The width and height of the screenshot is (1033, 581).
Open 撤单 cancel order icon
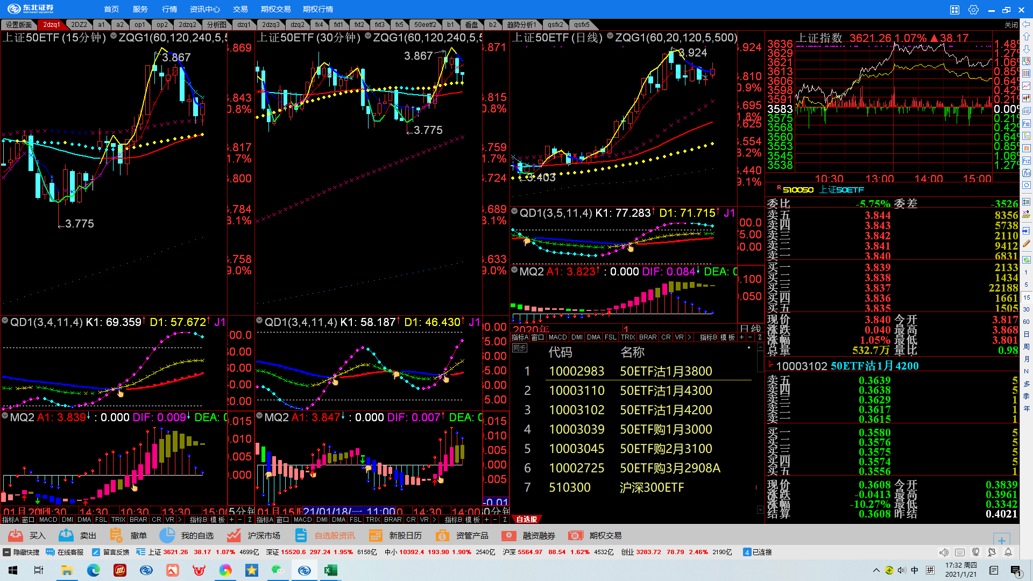[116, 535]
